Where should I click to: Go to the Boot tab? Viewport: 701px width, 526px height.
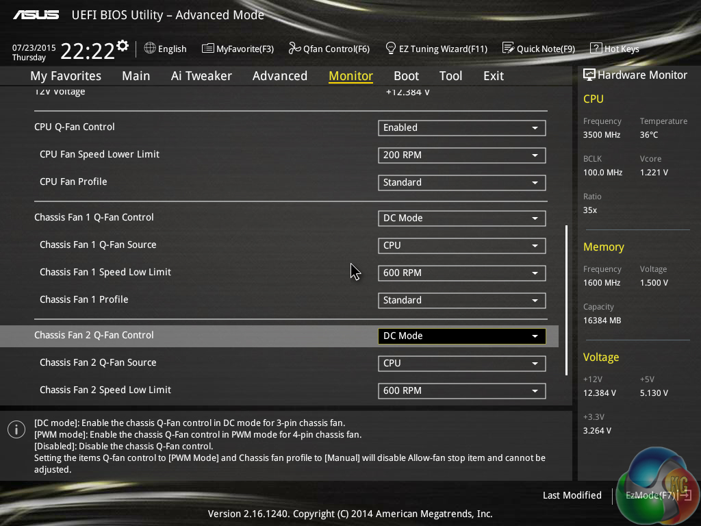coord(406,76)
